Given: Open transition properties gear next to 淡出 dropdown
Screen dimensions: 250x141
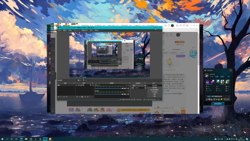Looking at the screenshot, I should tap(145, 86).
